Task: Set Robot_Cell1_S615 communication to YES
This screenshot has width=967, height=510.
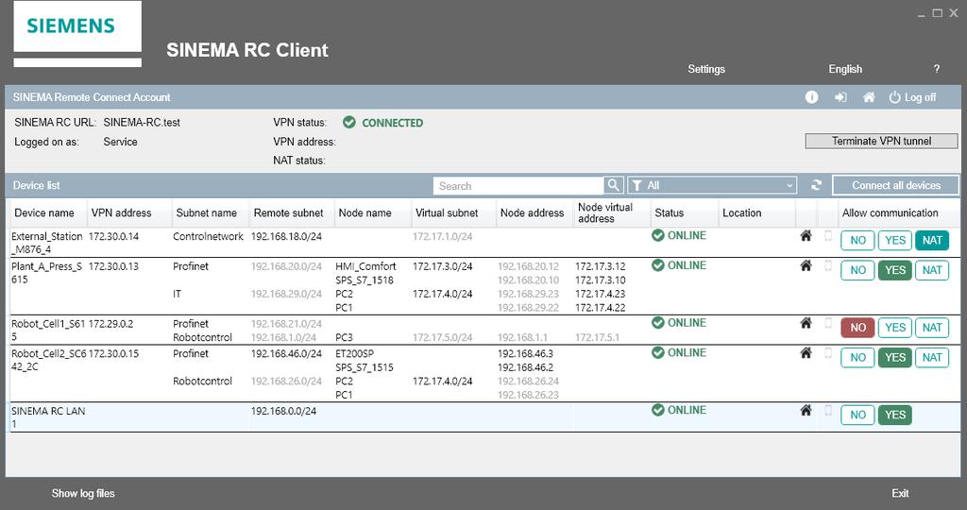Action: (895, 328)
